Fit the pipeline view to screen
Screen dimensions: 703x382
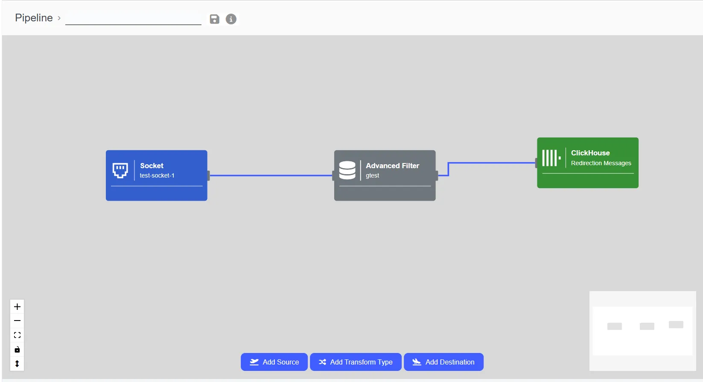click(x=17, y=335)
